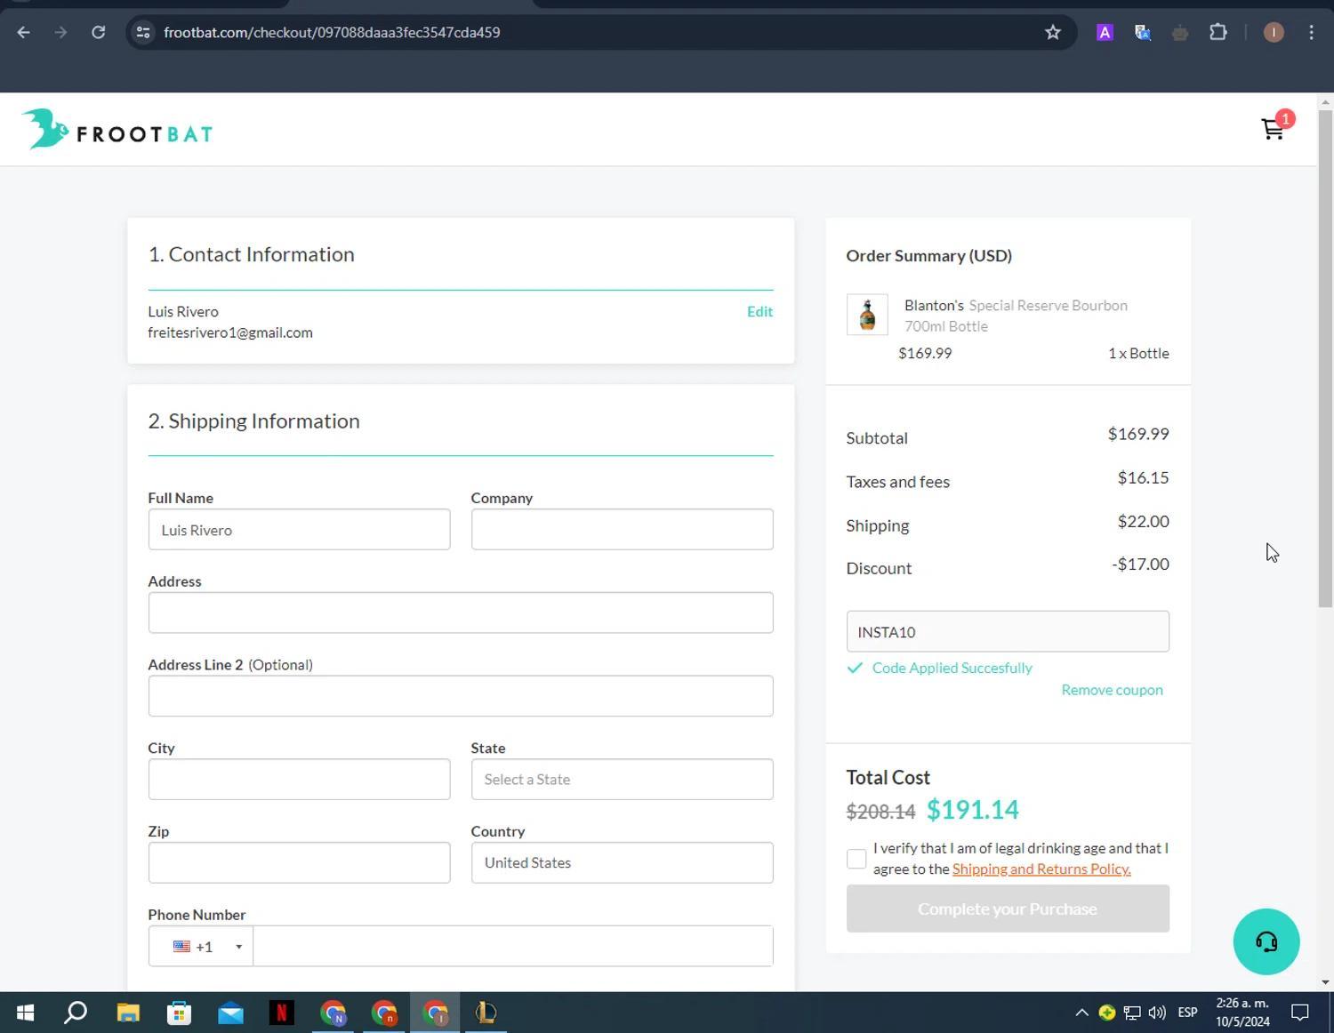Click the City input field

(x=299, y=780)
